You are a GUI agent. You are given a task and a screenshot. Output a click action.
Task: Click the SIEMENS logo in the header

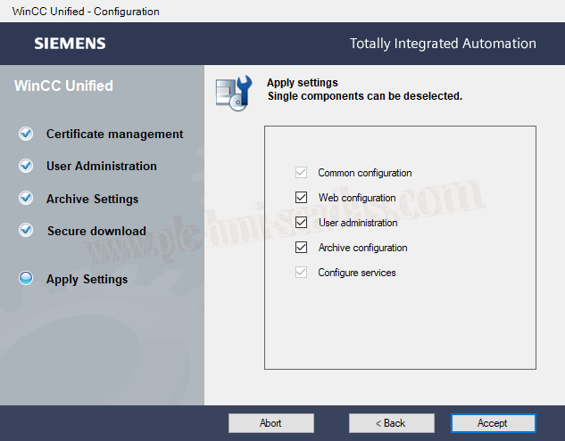point(70,43)
